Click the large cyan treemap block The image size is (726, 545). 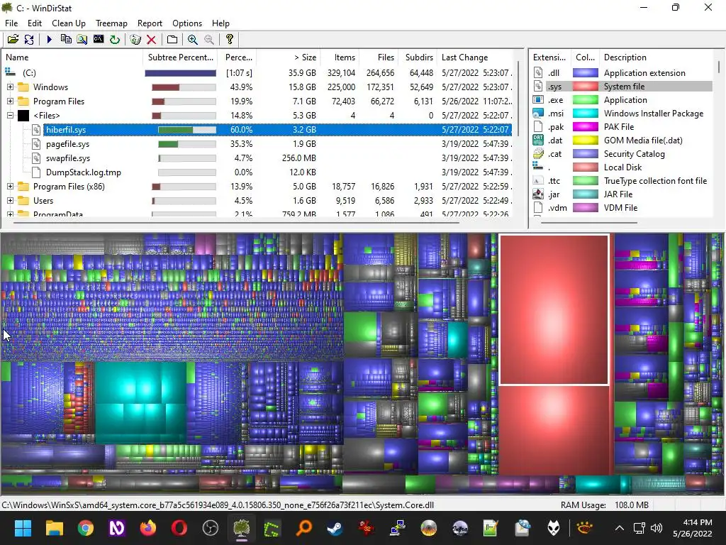tap(140, 402)
